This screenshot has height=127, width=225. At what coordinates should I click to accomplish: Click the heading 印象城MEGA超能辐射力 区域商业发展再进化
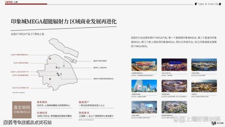click(x=64, y=21)
